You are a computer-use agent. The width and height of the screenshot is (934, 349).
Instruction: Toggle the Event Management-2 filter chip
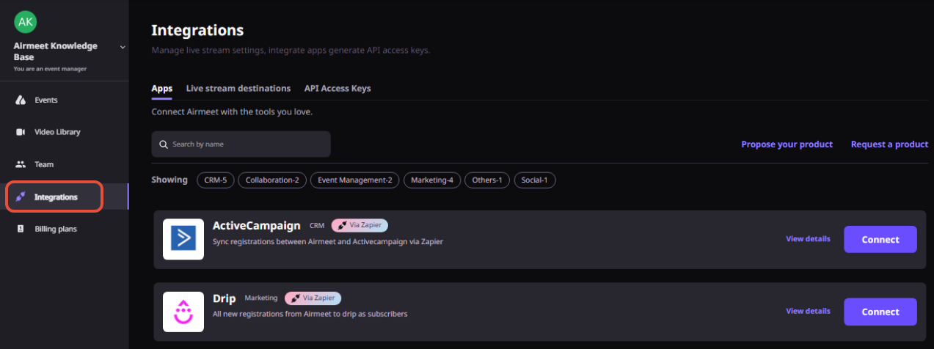pyautogui.click(x=354, y=180)
